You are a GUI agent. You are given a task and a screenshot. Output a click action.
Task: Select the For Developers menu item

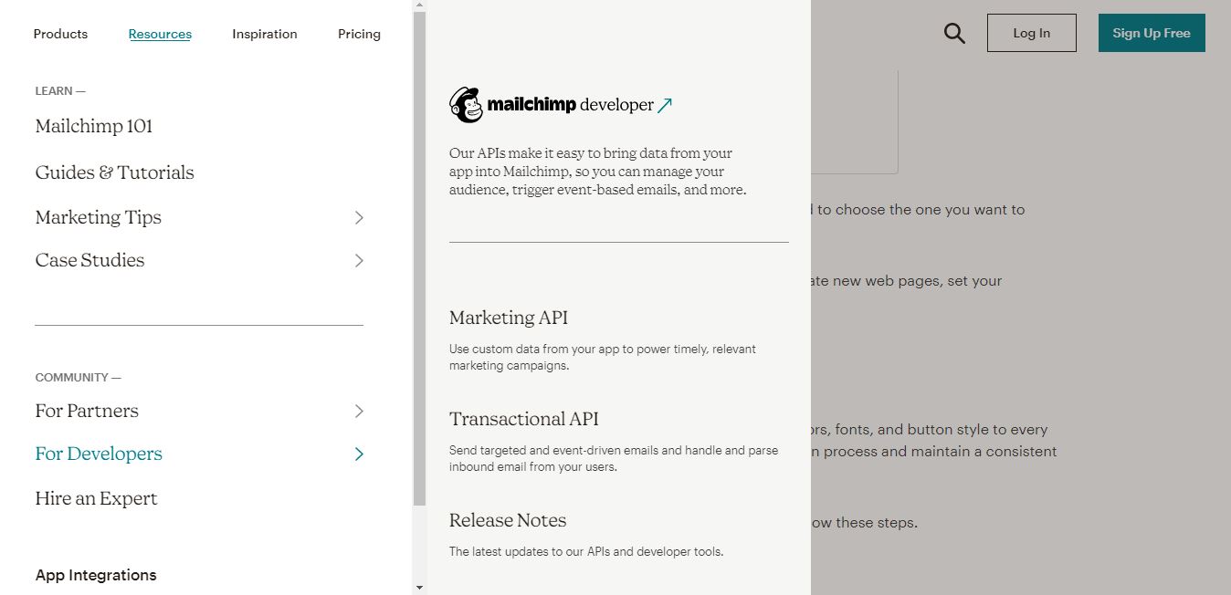(99, 454)
